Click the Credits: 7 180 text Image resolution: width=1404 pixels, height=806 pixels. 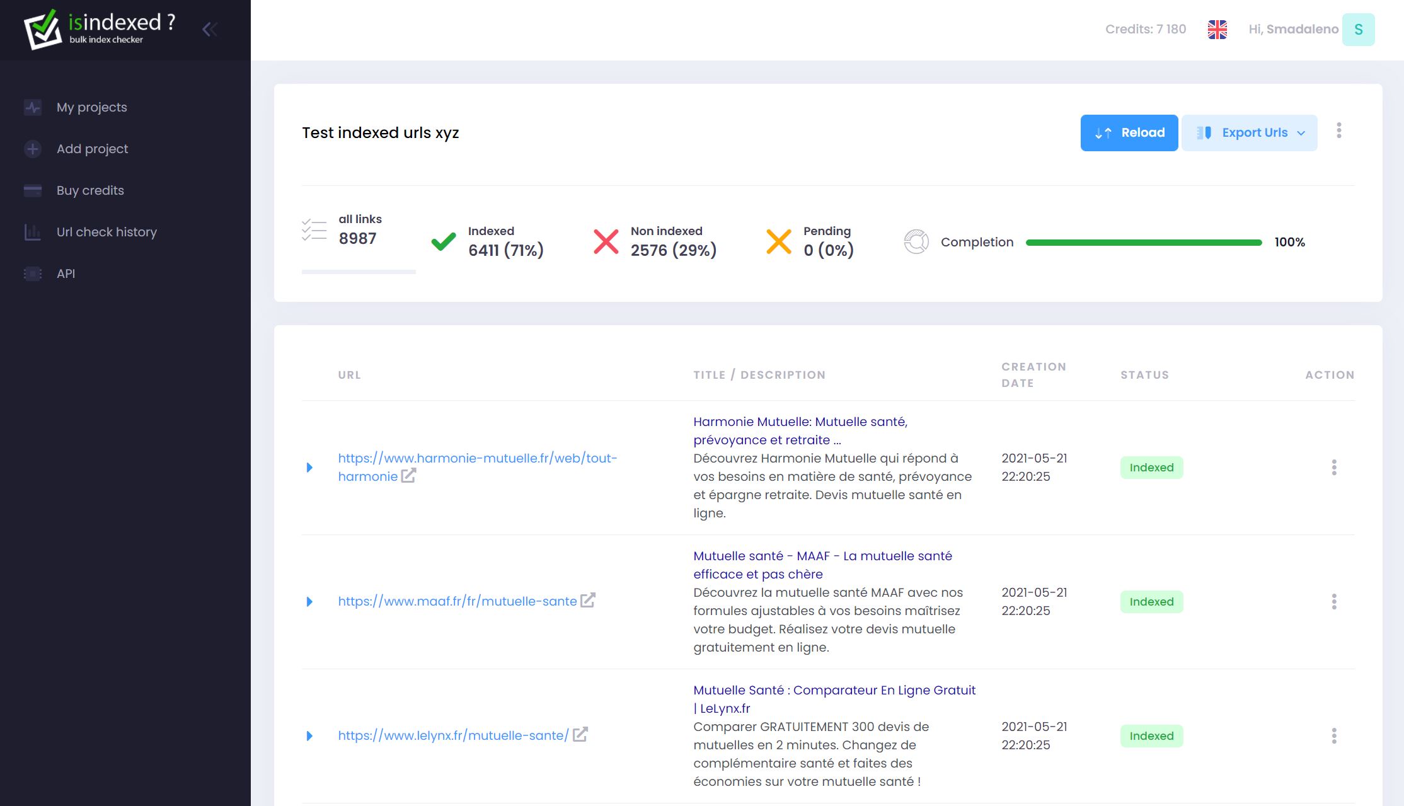tap(1145, 29)
